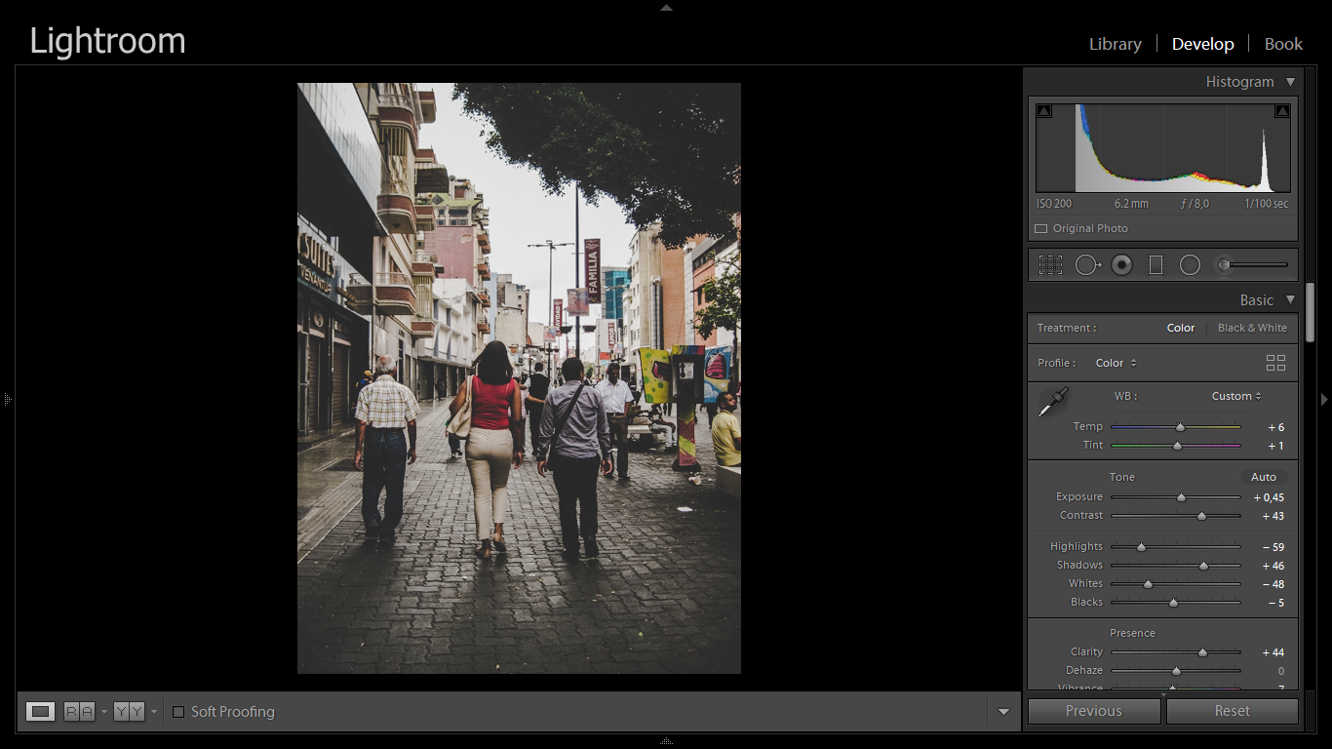Screen dimensions: 1332x749
Task: Open the Develop module
Action: (1203, 44)
